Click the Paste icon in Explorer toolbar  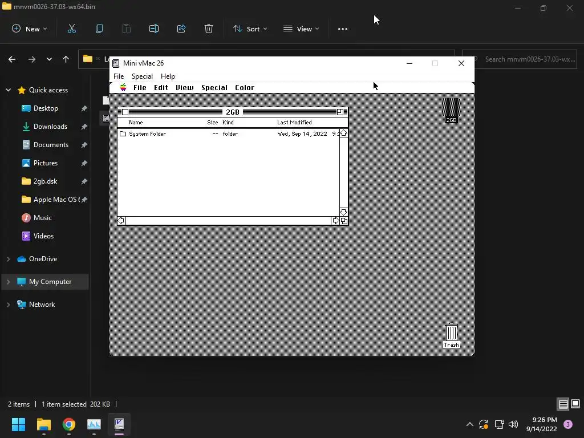pyautogui.click(x=126, y=29)
